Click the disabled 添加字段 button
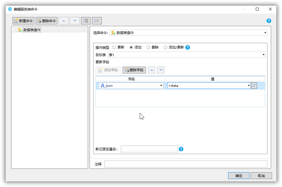Screen dimensions: 282x187 108,70
